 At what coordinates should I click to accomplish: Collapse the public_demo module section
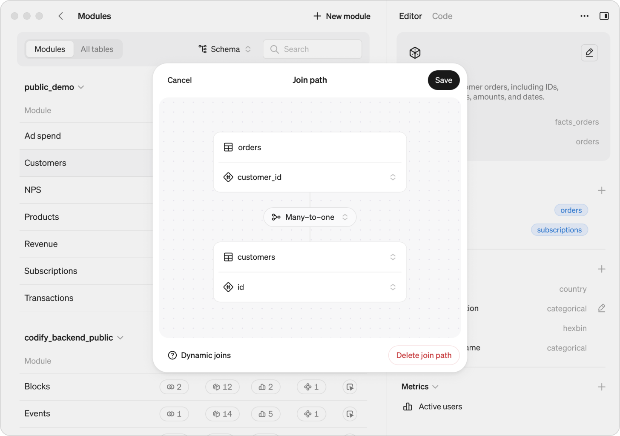[81, 87]
